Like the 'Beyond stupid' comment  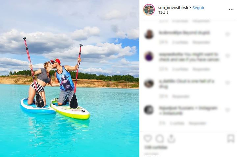tap(228, 34)
